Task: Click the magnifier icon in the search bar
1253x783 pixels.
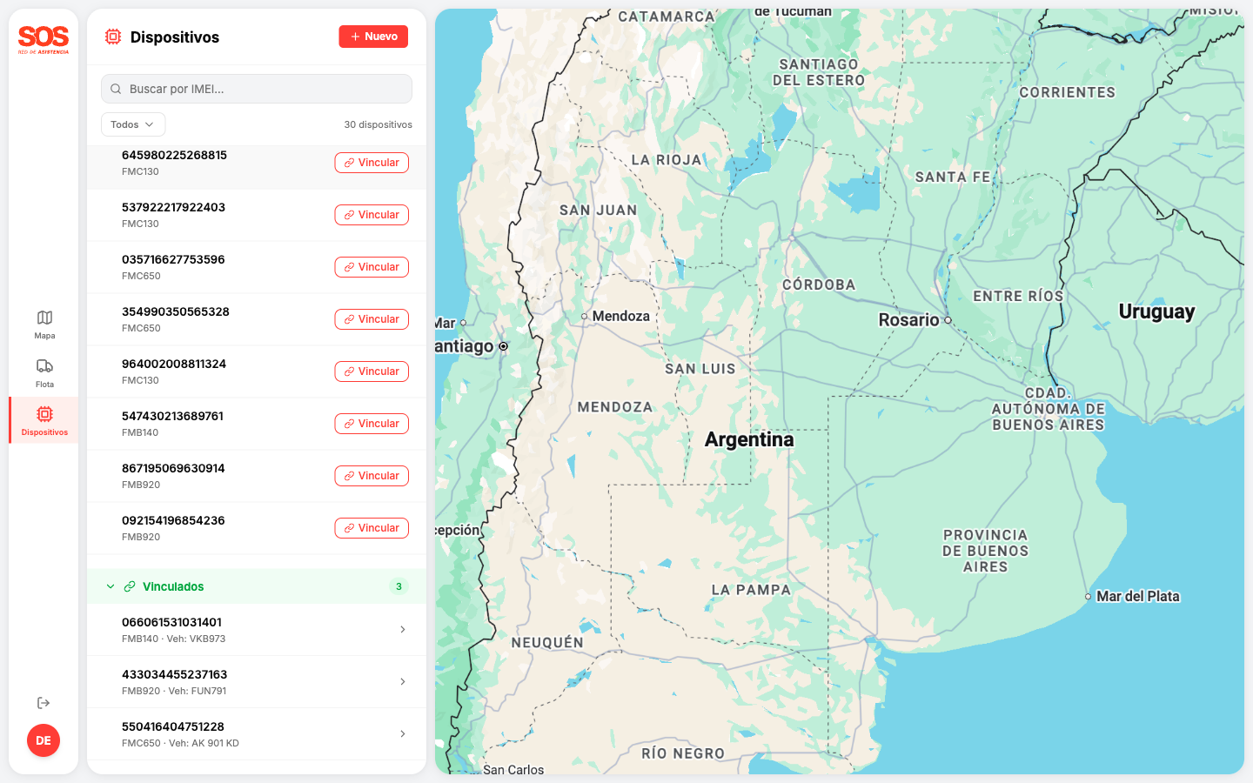Action: tap(116, 88)
